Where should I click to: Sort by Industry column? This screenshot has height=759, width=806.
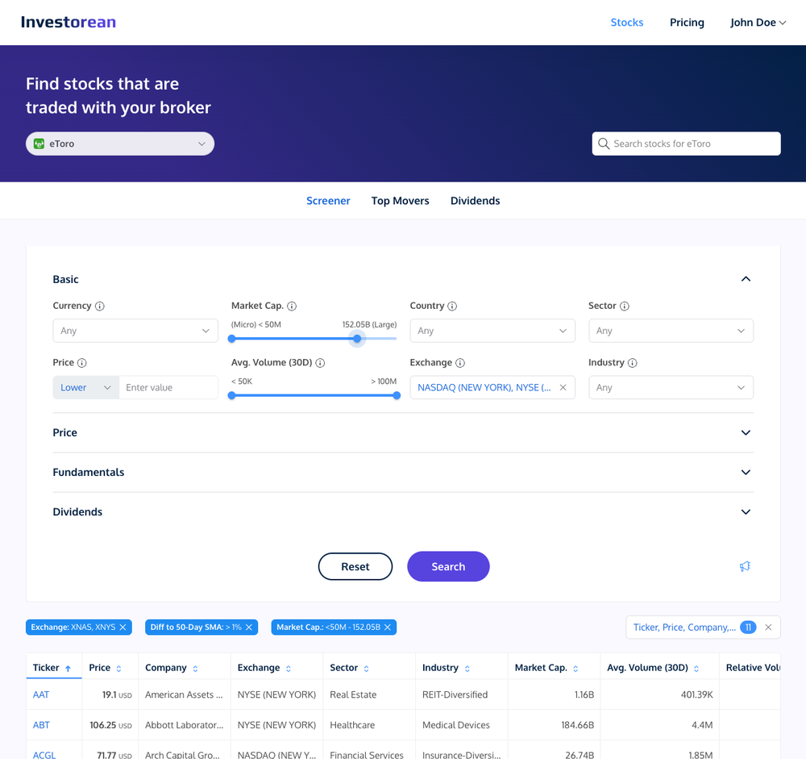[462, 667]
